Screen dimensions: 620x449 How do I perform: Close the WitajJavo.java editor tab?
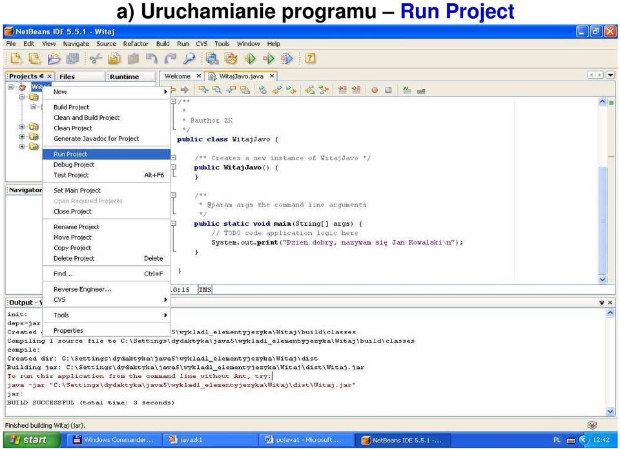coord(272,76)
